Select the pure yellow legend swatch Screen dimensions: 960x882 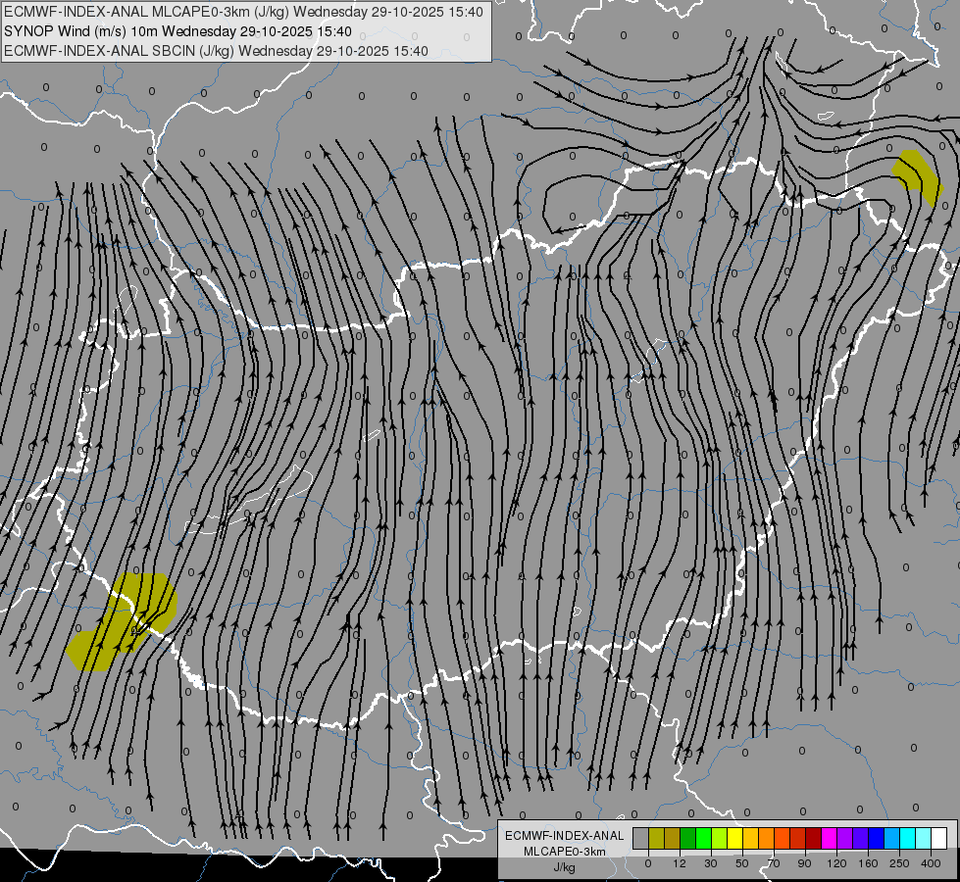pos(735,839)
